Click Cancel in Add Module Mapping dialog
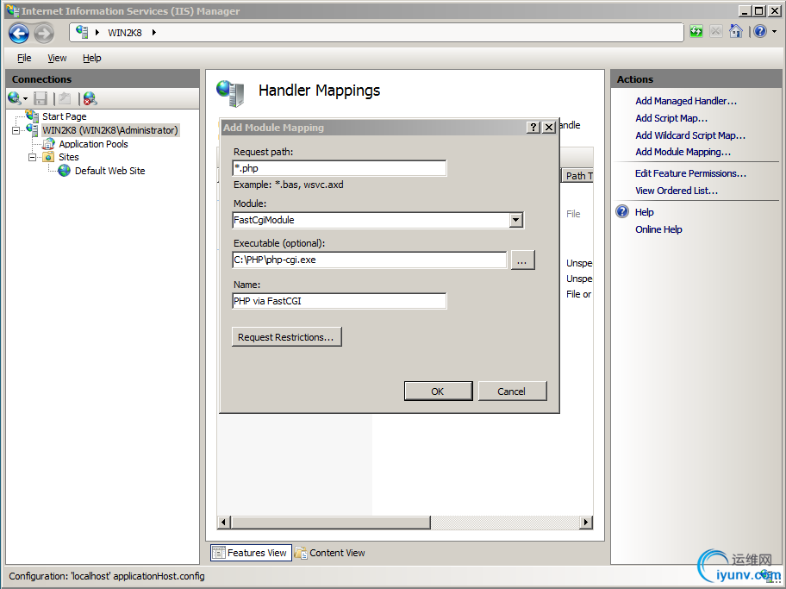Viewport: 786px width, 589px height. pyautogui.click(x=512, y=392)
